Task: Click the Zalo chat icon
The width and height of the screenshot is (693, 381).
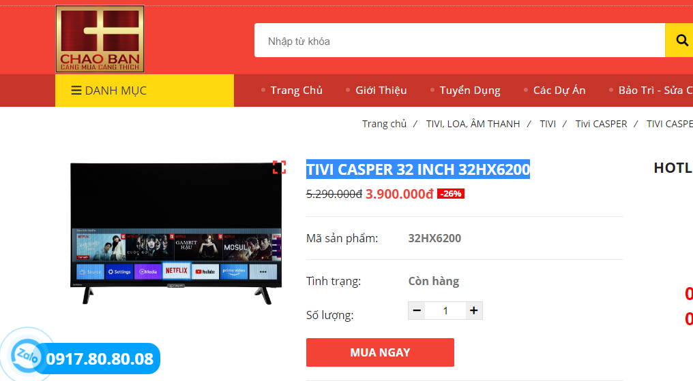Action: coord(27,355)
